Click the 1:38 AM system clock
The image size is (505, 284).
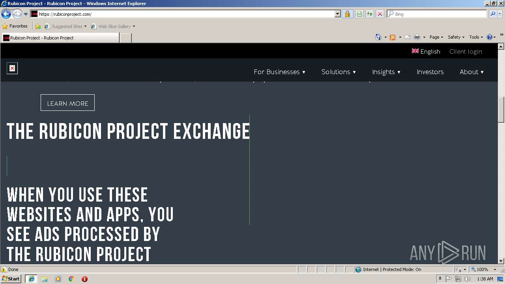click(485, 279)
